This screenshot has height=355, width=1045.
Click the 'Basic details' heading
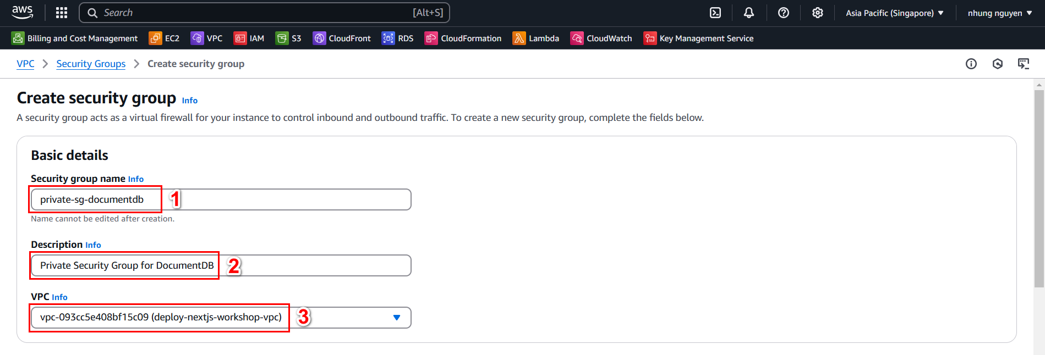tap(69, 156)
